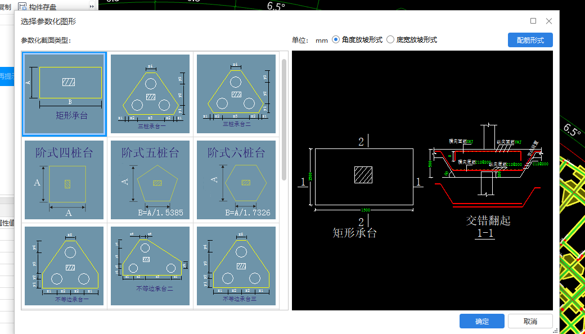This screenshot has height=334, width=585.
Task: Click the 构件存盘 toolbar icon
Action: tap(22, 6)
